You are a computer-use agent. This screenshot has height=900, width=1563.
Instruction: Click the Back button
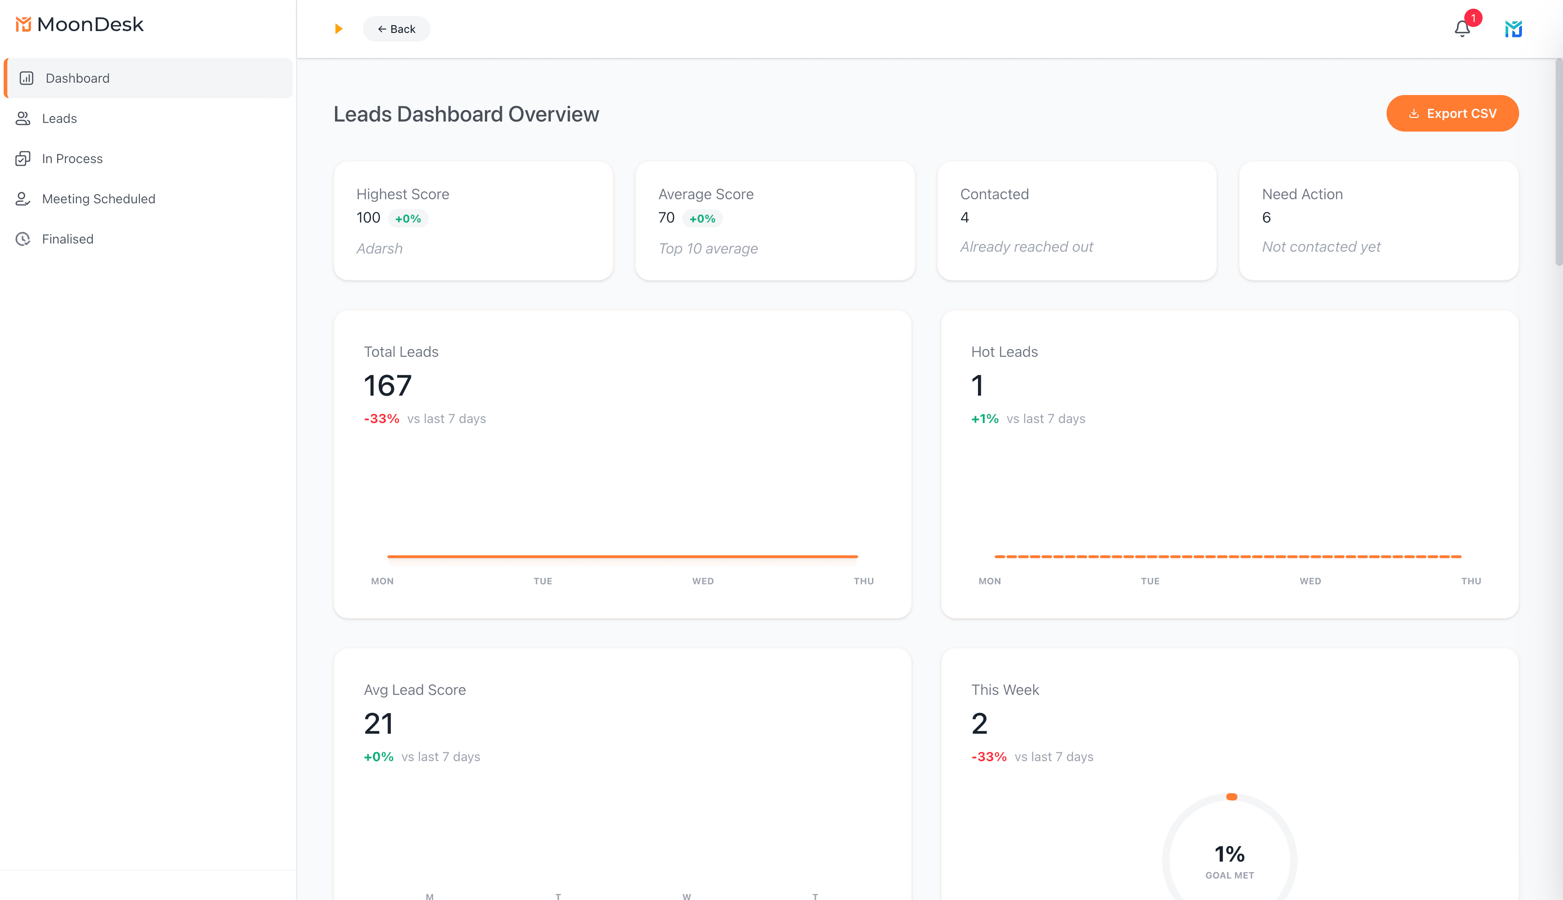tap(396, 28)
